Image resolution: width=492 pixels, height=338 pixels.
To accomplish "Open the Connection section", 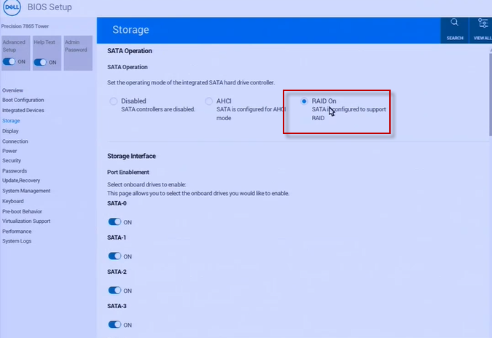I will coord(15,141).
